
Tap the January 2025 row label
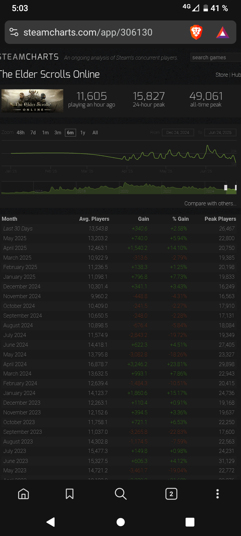click(19, 277)
